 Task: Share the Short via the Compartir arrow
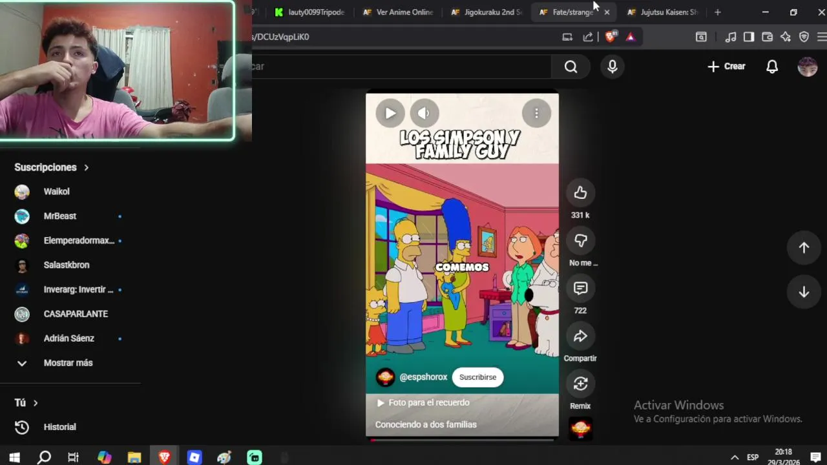(x=580, y=336)
